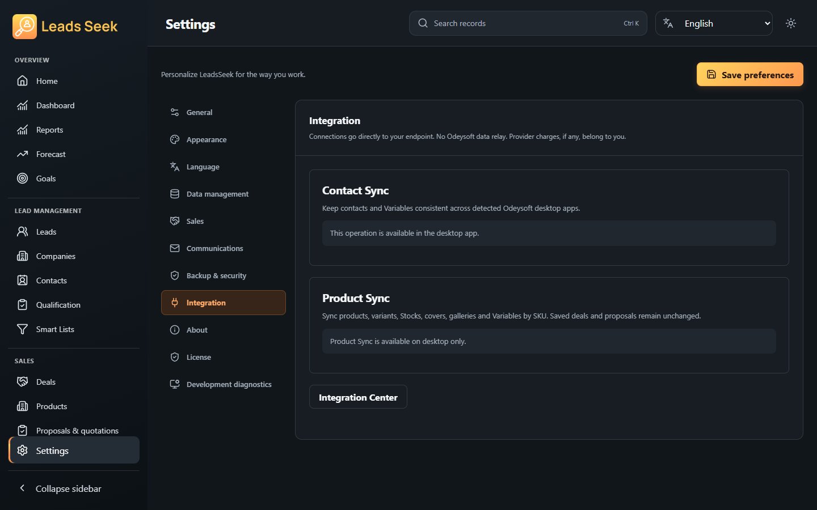View the License section
Screen dimensions: 817x510
tap(223, 357)
